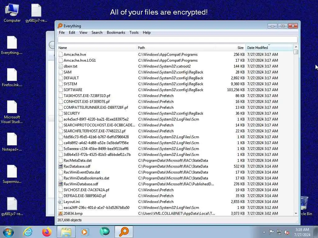Select RacWmiEventData.dat row
Screen dimensions: 318x238
click(x=175, y=172)
